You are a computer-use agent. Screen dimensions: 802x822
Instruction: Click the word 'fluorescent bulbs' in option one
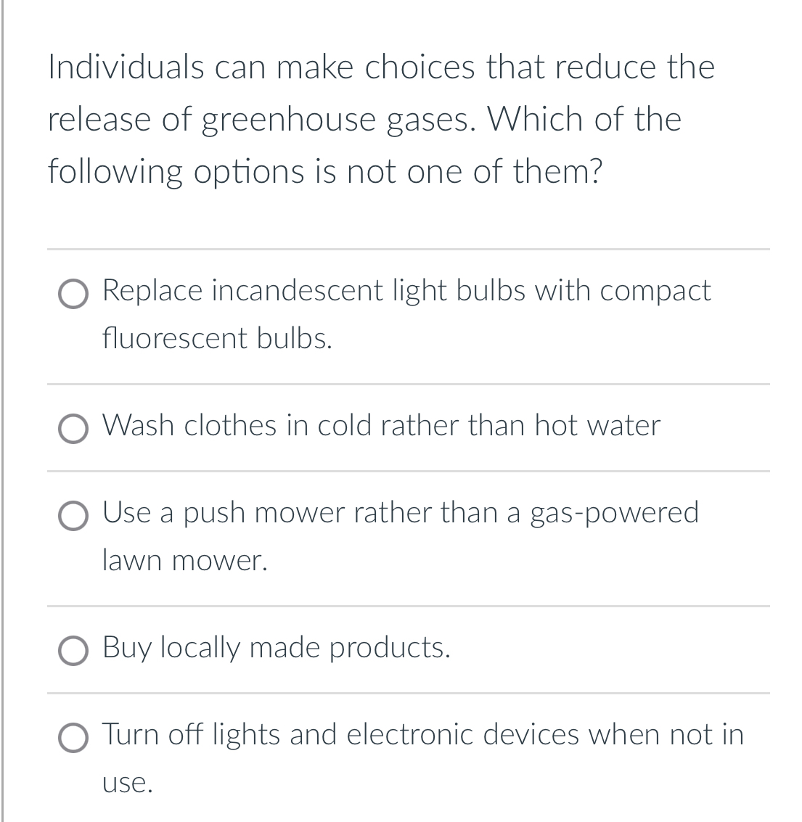tap(217, 338)
